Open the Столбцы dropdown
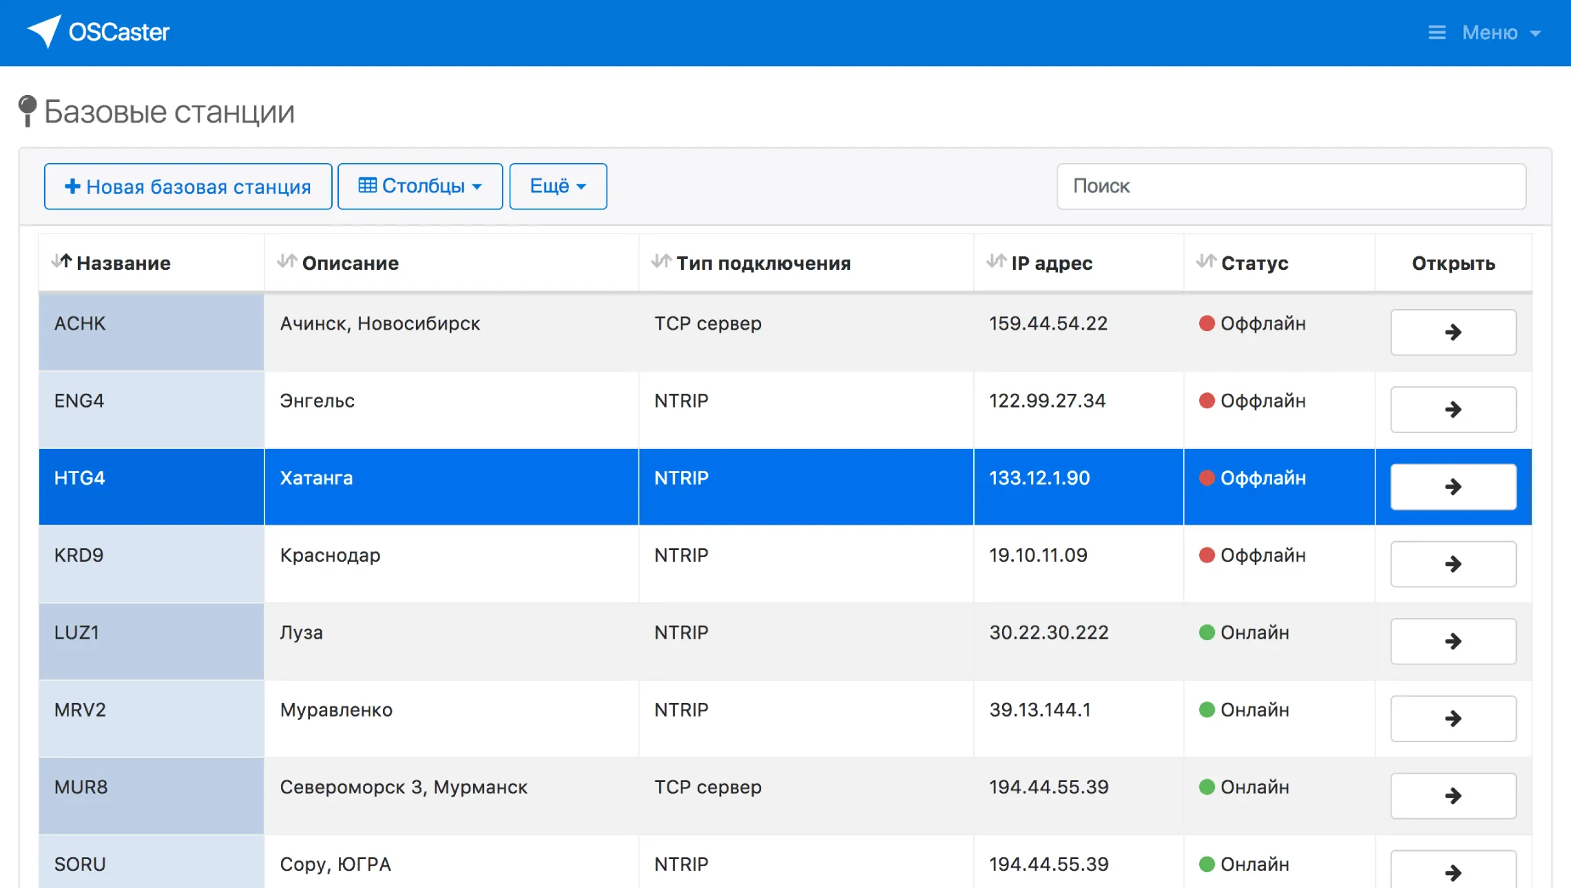Viewport: 1571px width, 888px height. 420,186
